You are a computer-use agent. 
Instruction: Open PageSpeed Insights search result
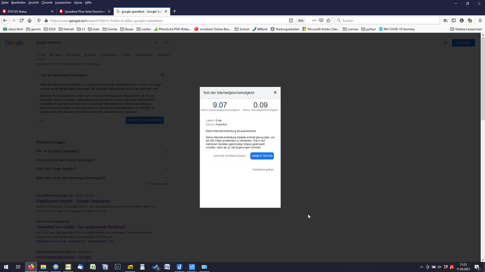73,201
